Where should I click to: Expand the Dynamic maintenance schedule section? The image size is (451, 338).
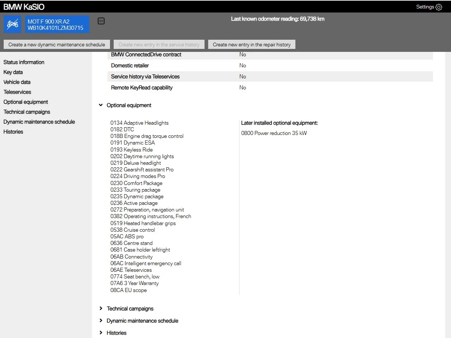click(x=101, y=321)
